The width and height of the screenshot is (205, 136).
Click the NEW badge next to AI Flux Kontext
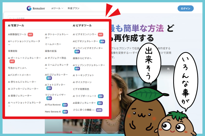[x=65, y=105]
